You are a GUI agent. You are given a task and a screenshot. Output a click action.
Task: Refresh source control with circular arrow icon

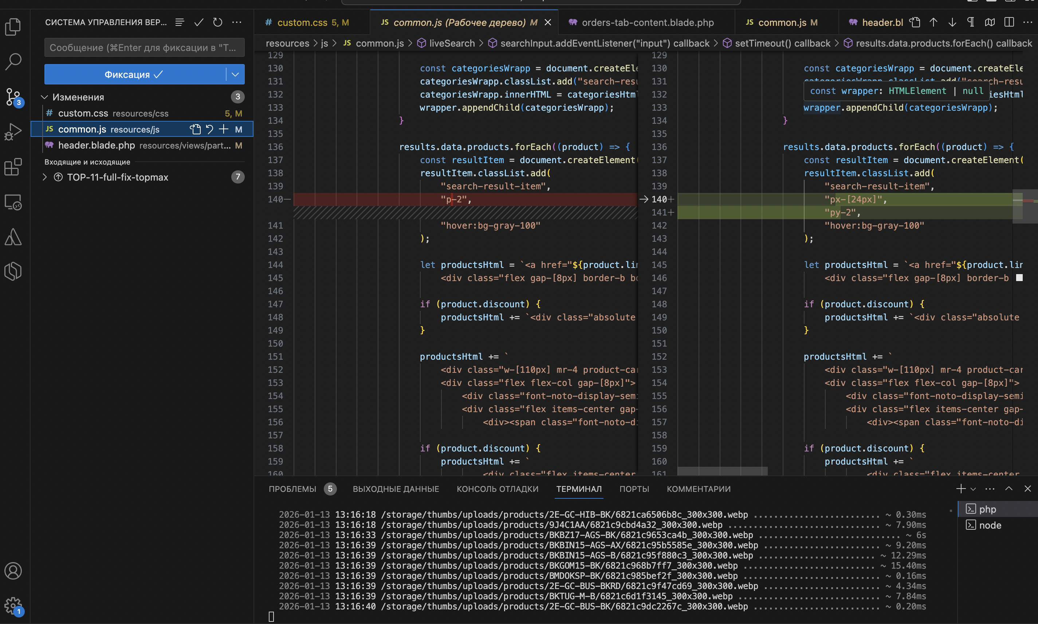(217, 22)
